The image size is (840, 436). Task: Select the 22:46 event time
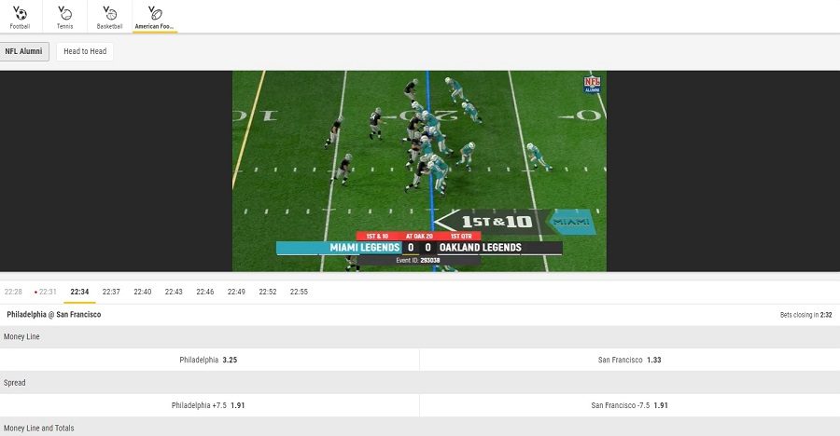204,292
